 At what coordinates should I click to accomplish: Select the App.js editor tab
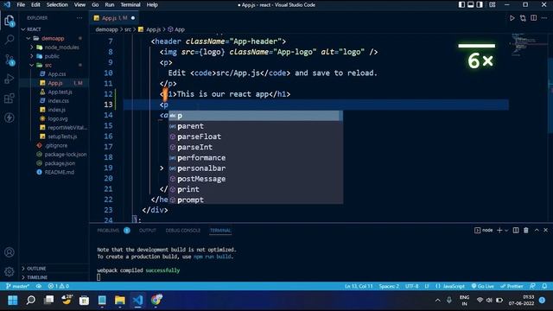pyautogui.click(x=114, y=18)
